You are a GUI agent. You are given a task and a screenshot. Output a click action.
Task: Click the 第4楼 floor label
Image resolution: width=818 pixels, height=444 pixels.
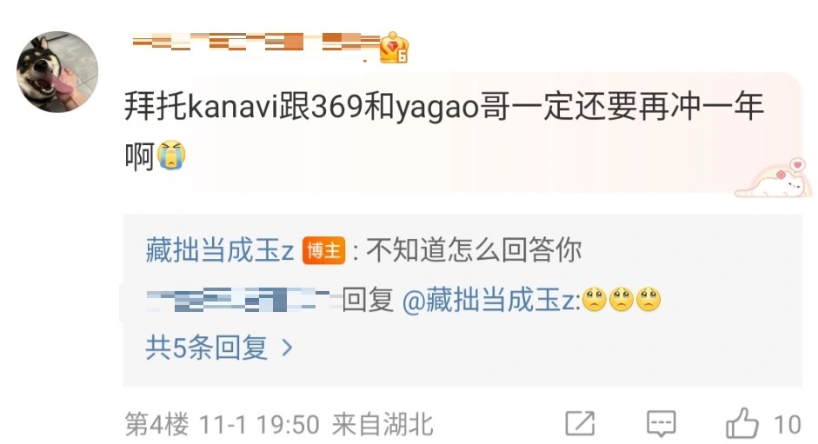pos(156,424)
